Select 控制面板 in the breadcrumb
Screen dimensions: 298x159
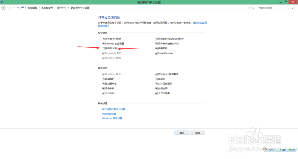click(32, 8)
